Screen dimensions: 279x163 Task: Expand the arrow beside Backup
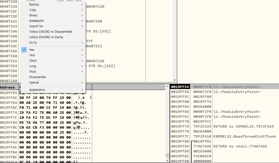(82, 4)
